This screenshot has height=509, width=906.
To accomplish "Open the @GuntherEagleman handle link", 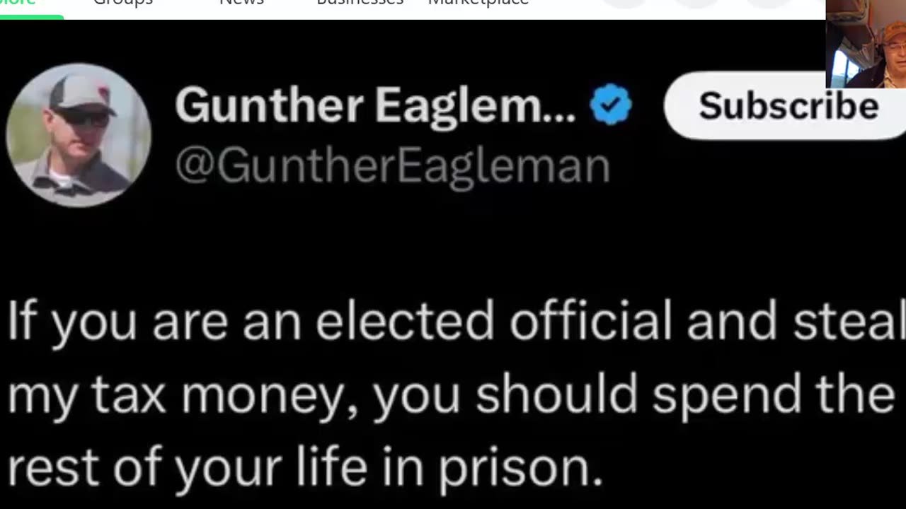I will (x=392, y=167).
